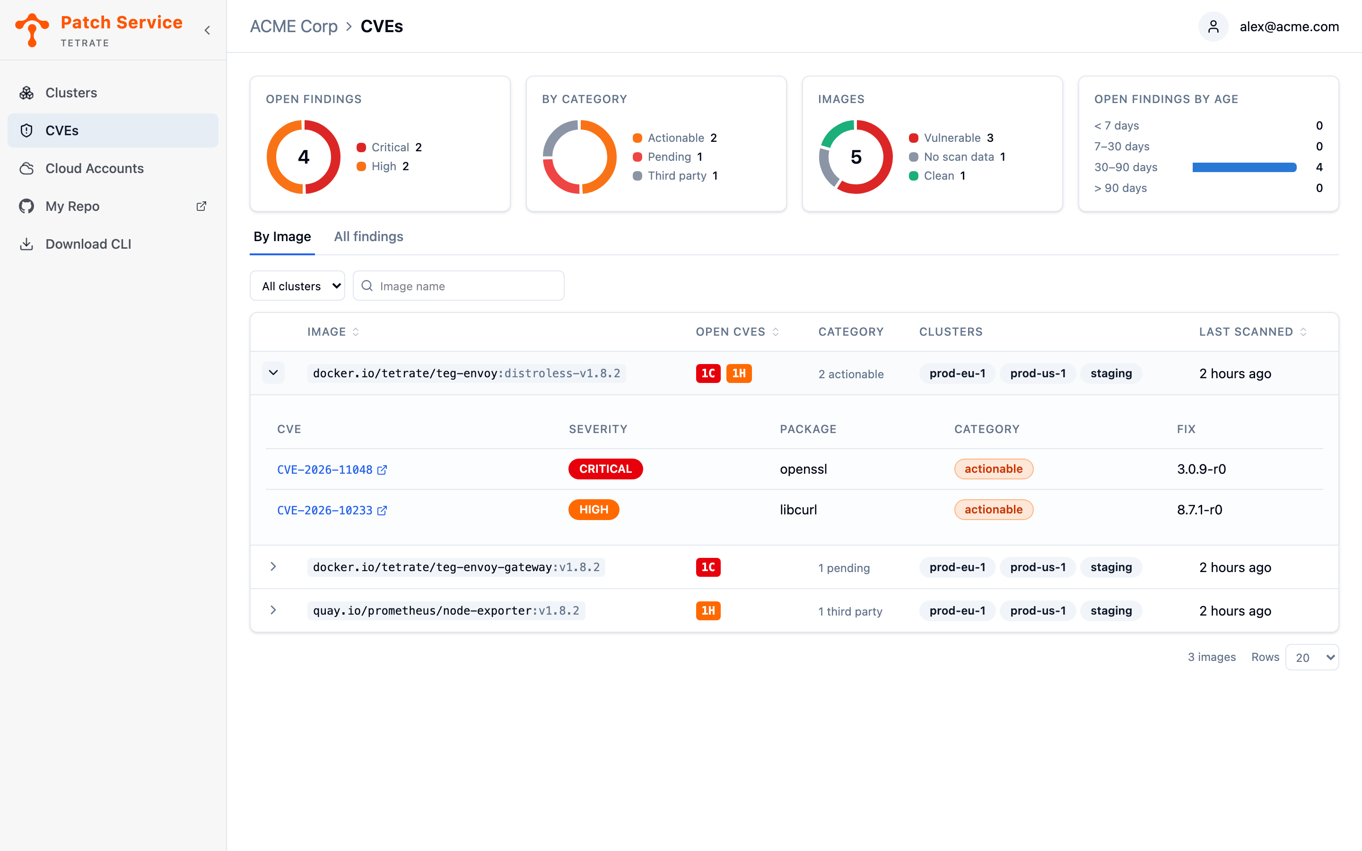
Task: Click the '3 images' count text
Action: coord(1212,657)
